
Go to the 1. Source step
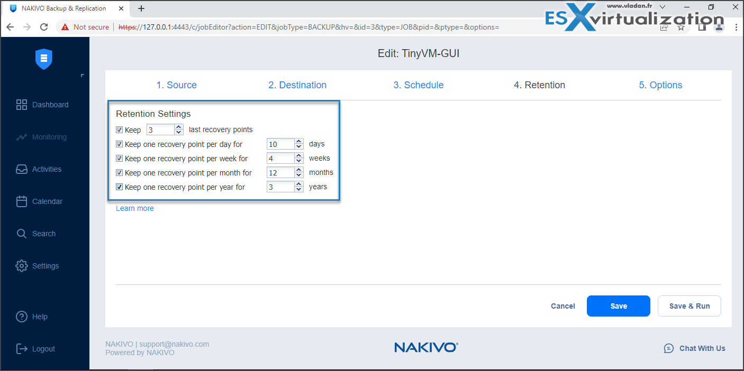(x=176, y=85)
